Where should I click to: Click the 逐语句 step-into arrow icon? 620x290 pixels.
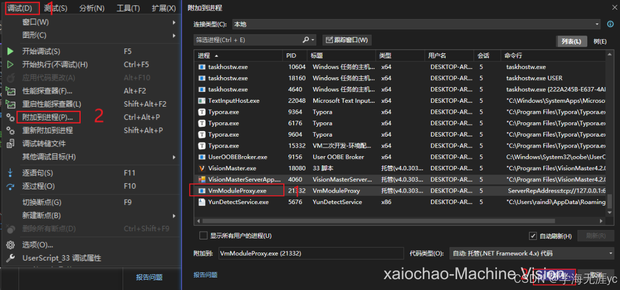click(10, 173)
